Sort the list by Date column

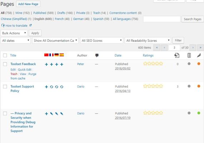click(x=118, y=55)
